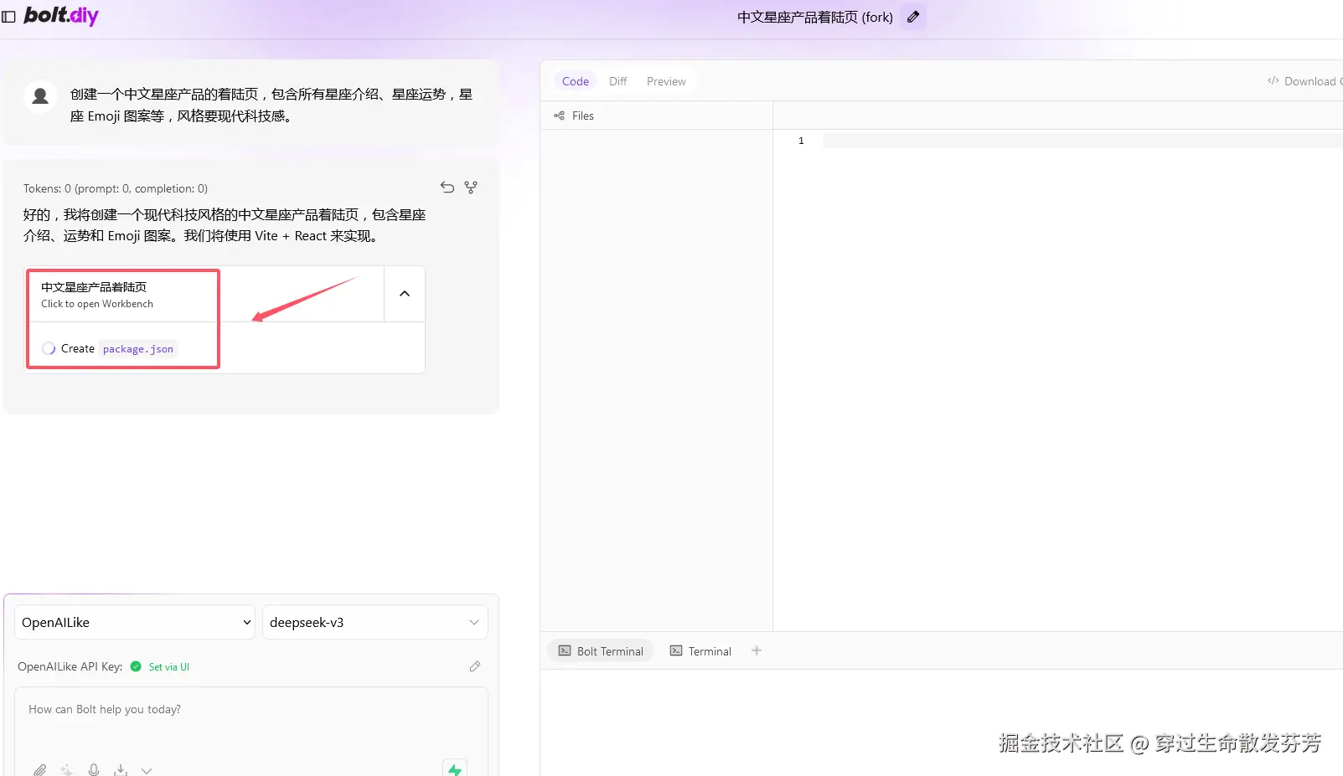This screenshot has height=776, width=1343.
Task: Add a new terminal with plus icon
Action: pos(757,650)
